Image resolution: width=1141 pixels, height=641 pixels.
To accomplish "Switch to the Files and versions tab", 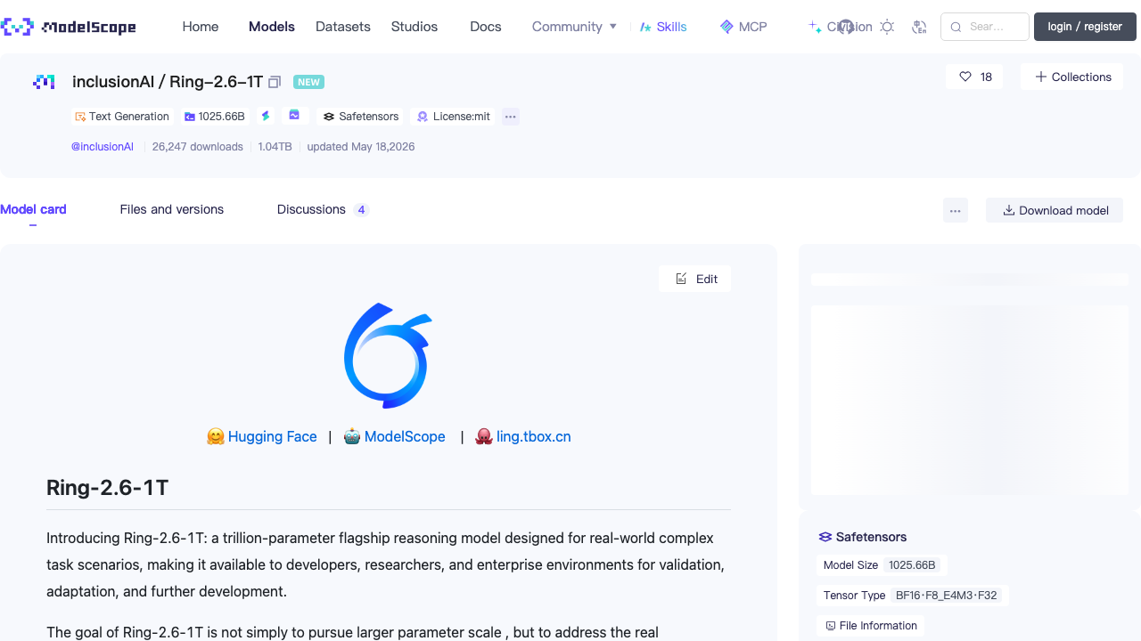I will tap(172, 209).
